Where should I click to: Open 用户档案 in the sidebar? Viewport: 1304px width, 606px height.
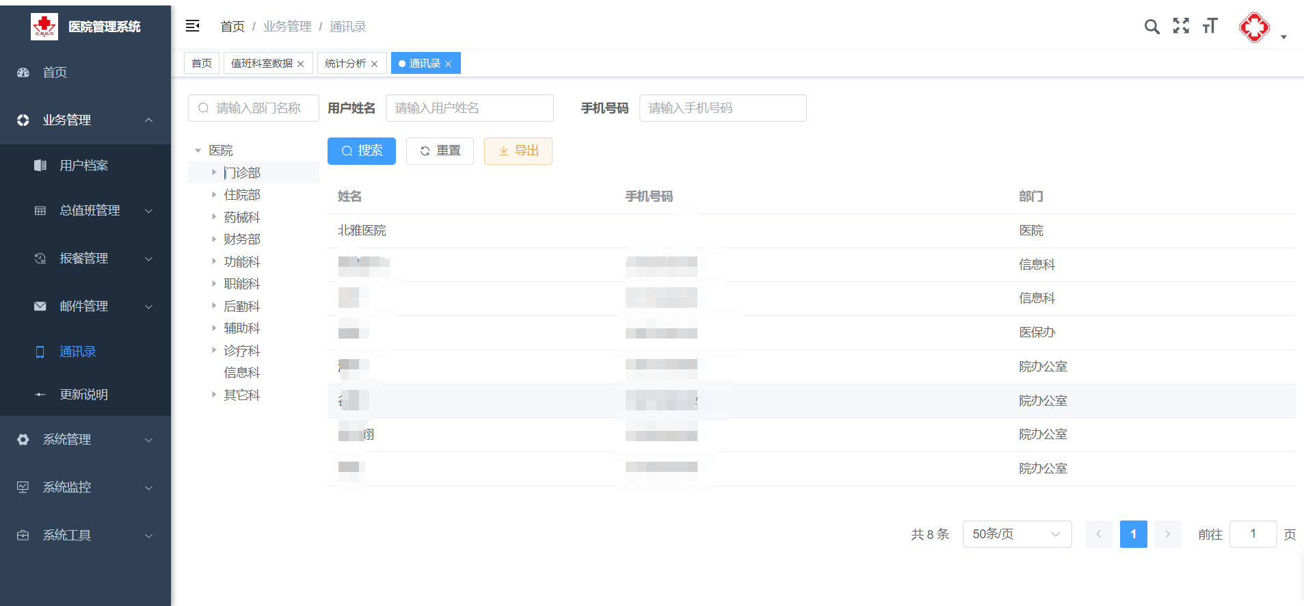[x=83, y=166]
